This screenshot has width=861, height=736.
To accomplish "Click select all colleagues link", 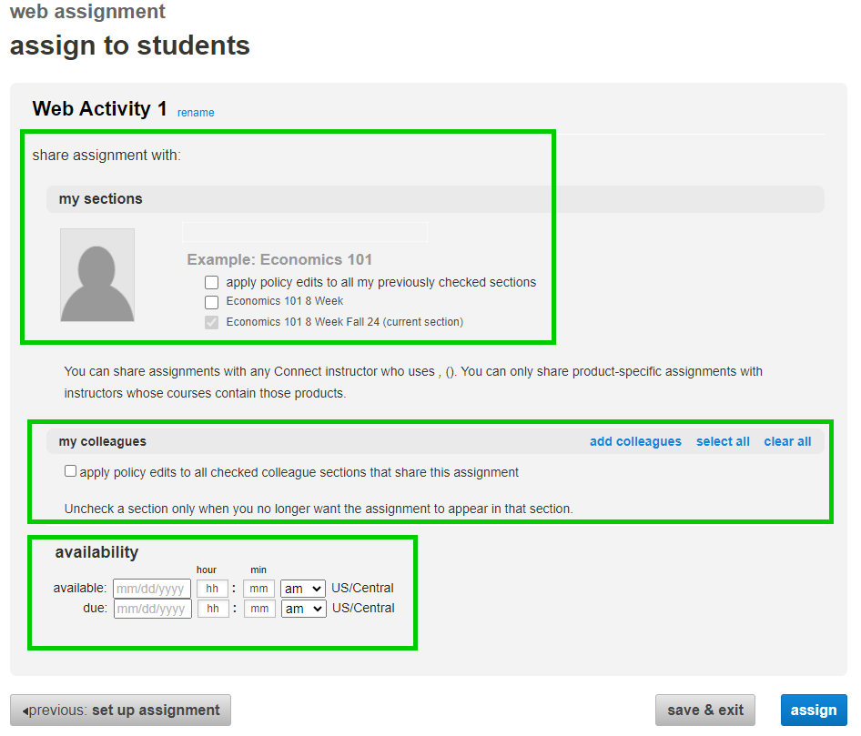I will 723,441.
